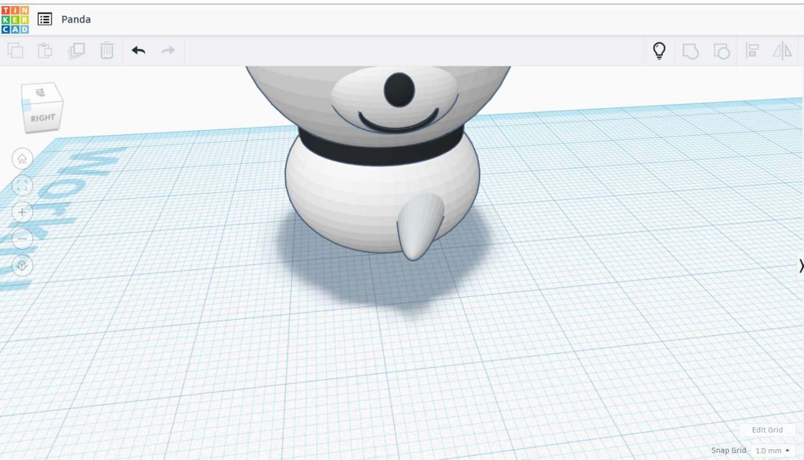804x460 pixels.
Task: Rename the Panda design title
Action: (x=76, y=19)
